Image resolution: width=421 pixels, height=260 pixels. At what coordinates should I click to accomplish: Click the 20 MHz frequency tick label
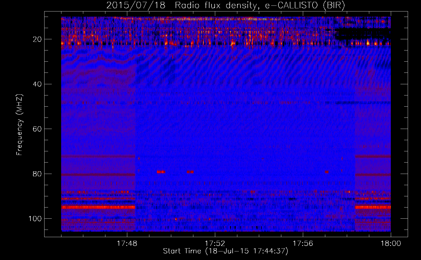[37, 39]
